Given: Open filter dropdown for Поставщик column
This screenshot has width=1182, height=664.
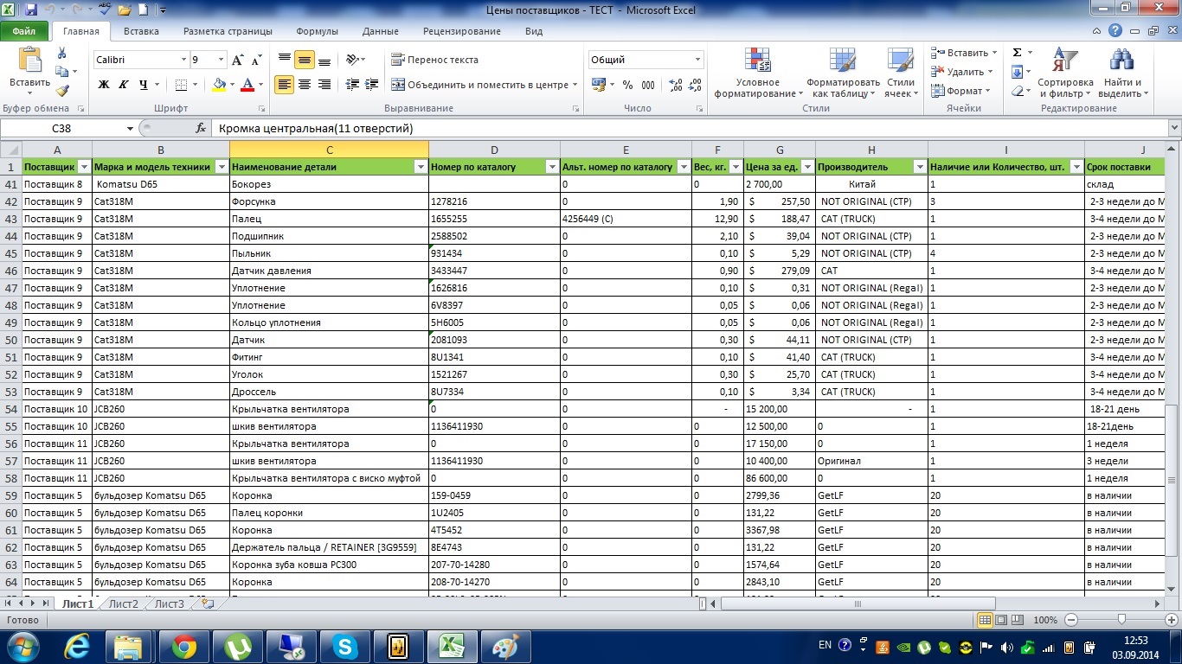Looking at the screenshot, I should click(84, 167).
